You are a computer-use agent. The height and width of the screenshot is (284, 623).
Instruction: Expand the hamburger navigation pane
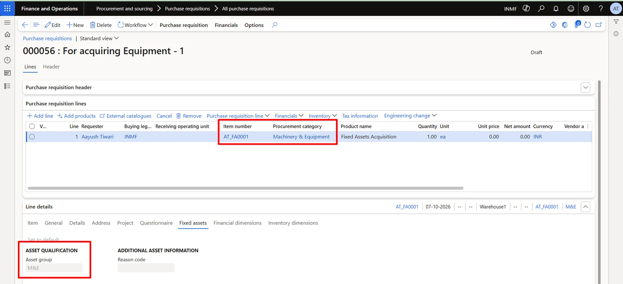7,23
